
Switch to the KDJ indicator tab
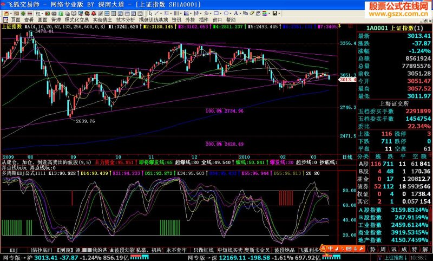click(14, 250)
